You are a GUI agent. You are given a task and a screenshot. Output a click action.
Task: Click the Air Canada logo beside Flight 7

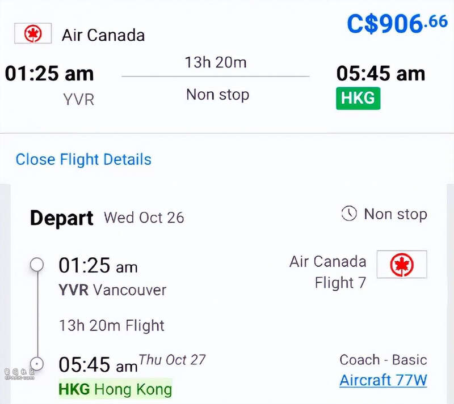(402, 264)
